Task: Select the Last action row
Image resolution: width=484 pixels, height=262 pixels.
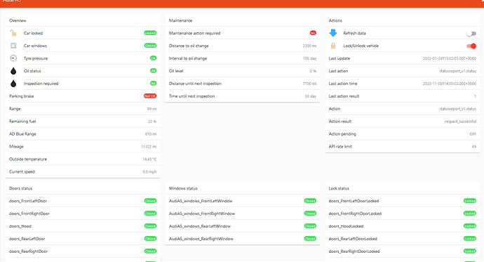Action: pos(403,71)
